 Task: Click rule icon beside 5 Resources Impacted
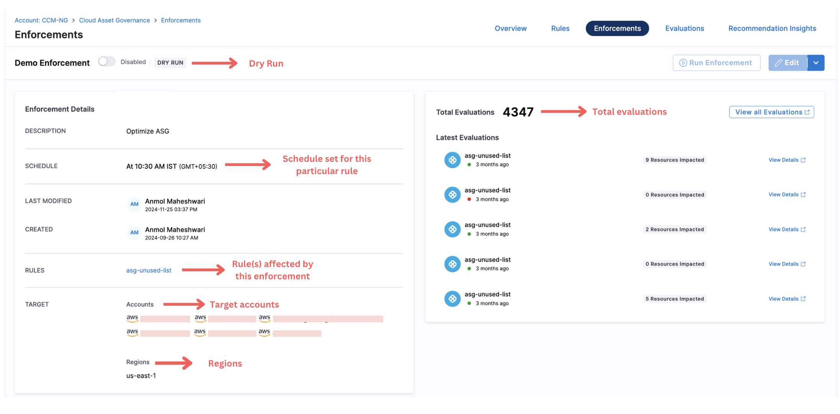pos(452,299)
